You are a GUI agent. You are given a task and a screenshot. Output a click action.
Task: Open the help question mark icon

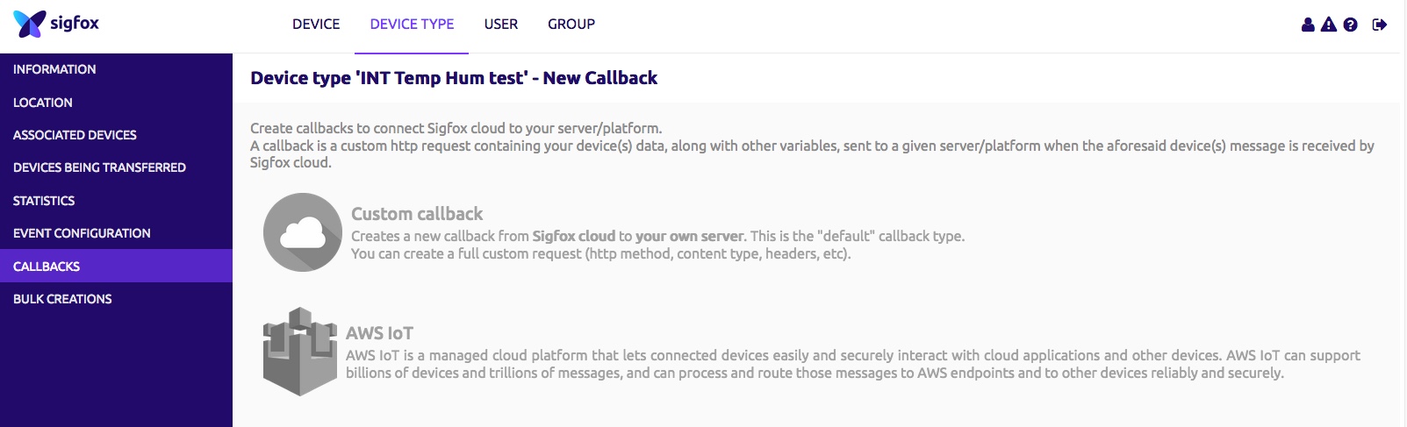point(1351,25)
